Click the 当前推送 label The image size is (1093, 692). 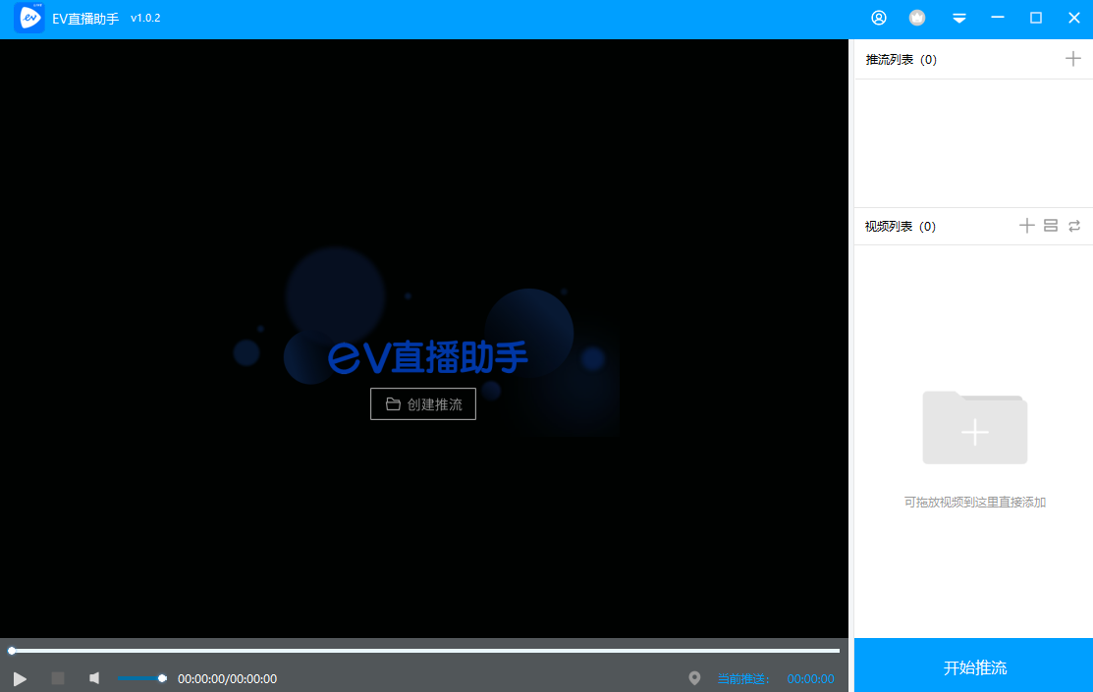tap(743, 679)
